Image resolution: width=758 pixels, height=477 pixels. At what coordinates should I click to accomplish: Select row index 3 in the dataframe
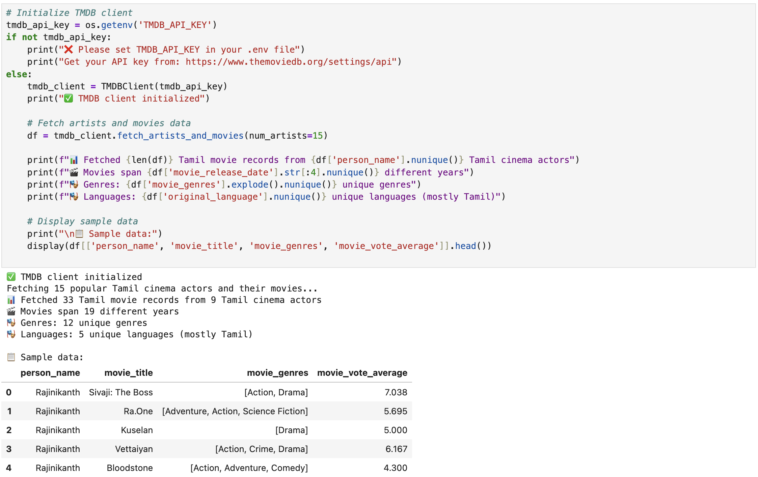coord(9,449)
